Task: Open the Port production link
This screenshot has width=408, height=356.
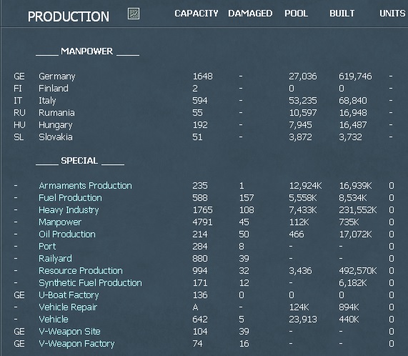Action: pos(47,247)
